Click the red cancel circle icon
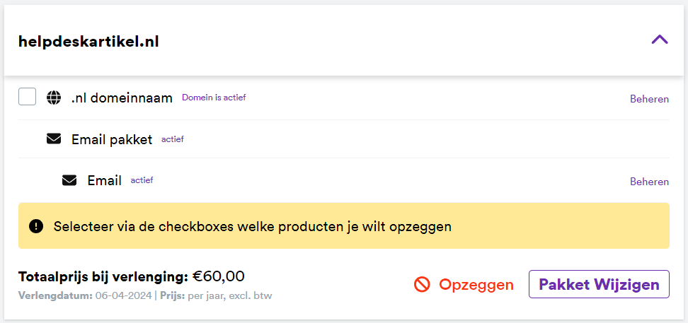This screenshot has height=323, width=688. pyautogui.click(x=422, y=284)
